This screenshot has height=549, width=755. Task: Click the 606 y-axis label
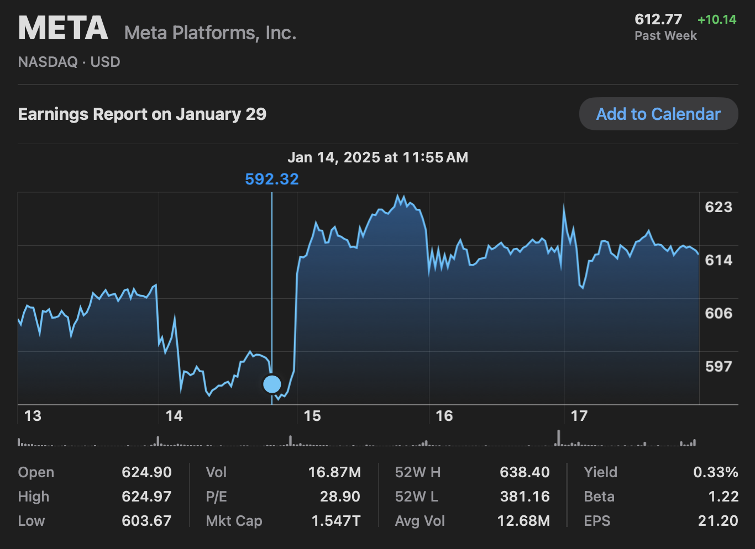(x=719, y=313)
